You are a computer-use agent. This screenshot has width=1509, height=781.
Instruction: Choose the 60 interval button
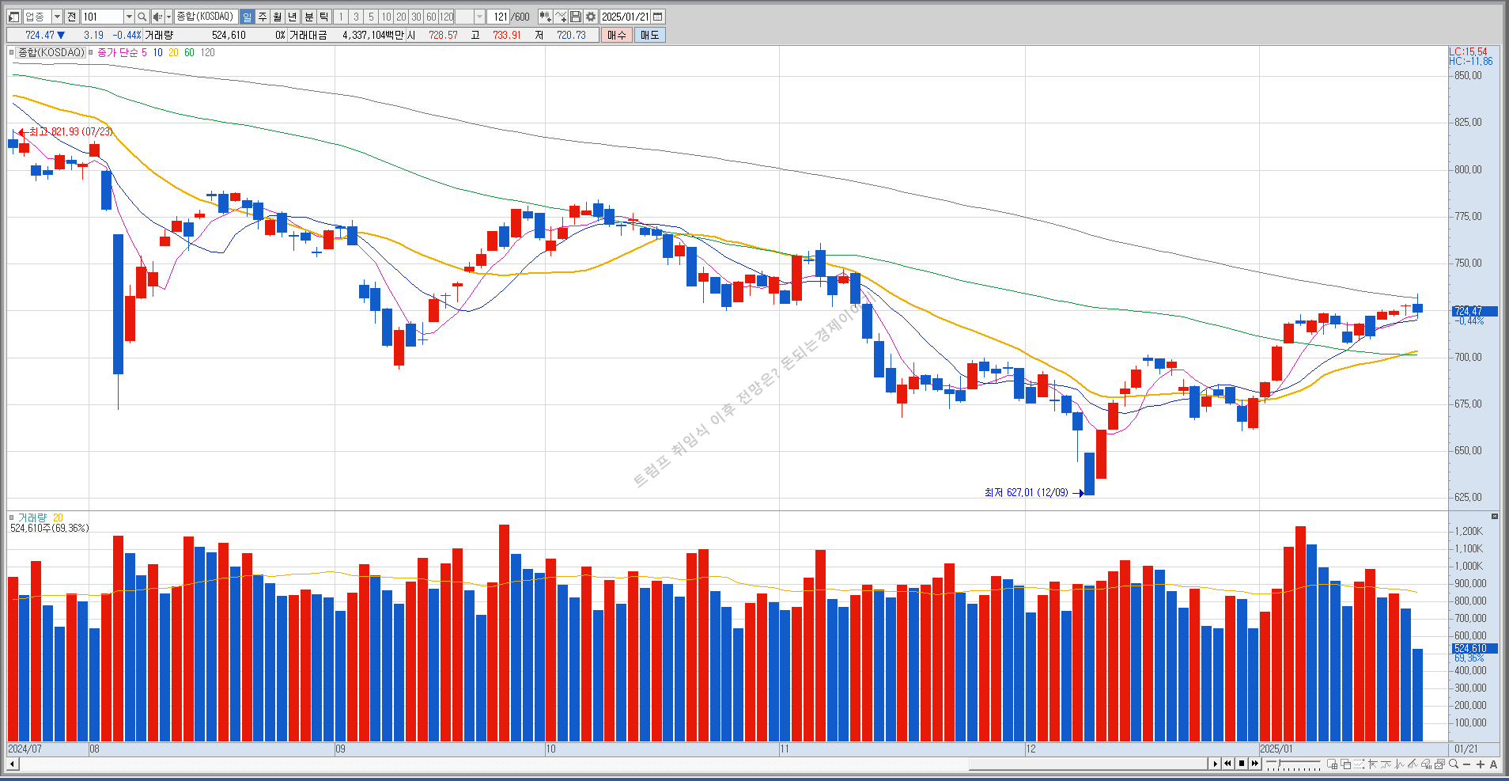click(x=431, y=17)
